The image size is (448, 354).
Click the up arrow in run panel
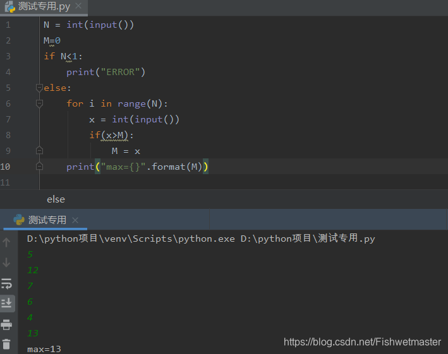[6, 242]
